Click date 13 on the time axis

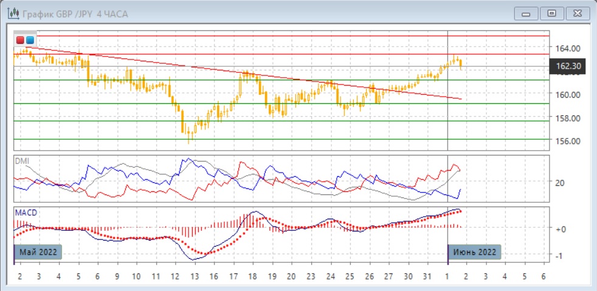195,276
